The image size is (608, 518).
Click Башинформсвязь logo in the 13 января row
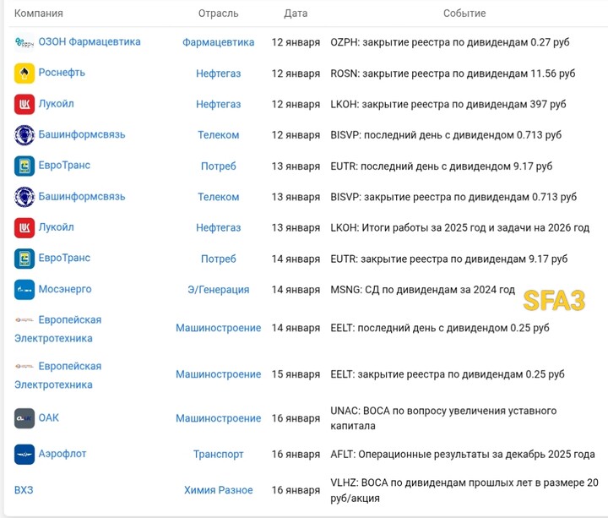point(24,197)
